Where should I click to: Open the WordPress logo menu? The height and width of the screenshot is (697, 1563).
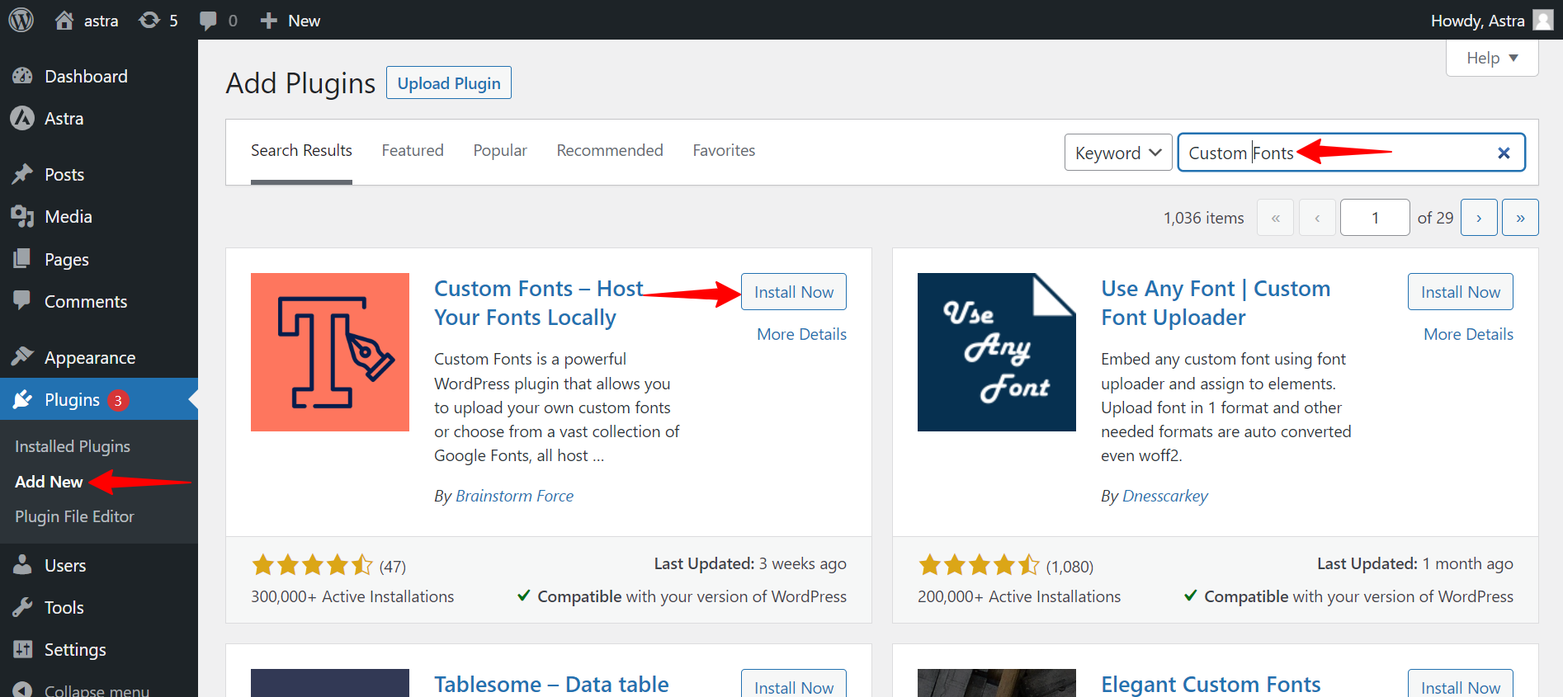pyautogui.click(x=21, y=20)
